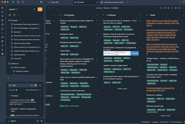Switch to Unlocking missions tab
Screen dimensions: 185x124
[x=113, y=2]
